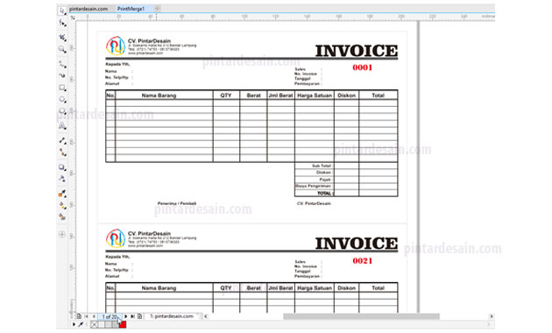552x333 pixels.
Task: Select the Polygon tool
Action: (62, 111)
